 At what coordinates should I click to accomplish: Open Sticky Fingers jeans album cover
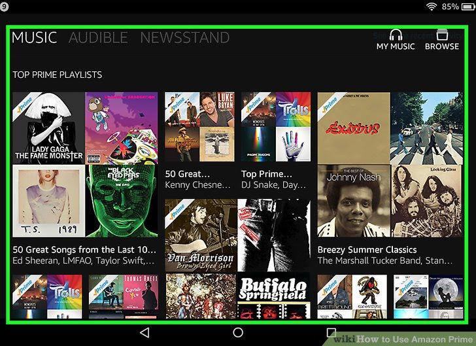click(274, 235)
